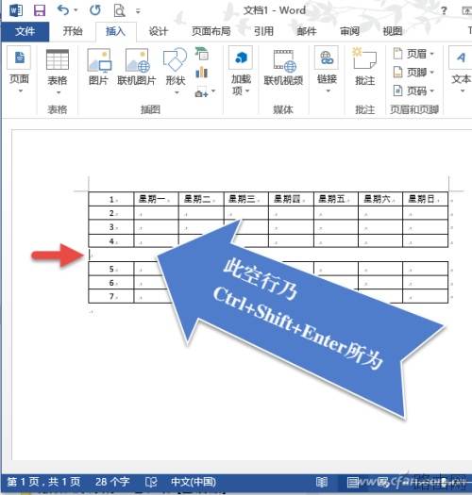The image size is (472, 495).
Task: Open Print Preview from quick access toolbar
Action: (x=119, y=10)
